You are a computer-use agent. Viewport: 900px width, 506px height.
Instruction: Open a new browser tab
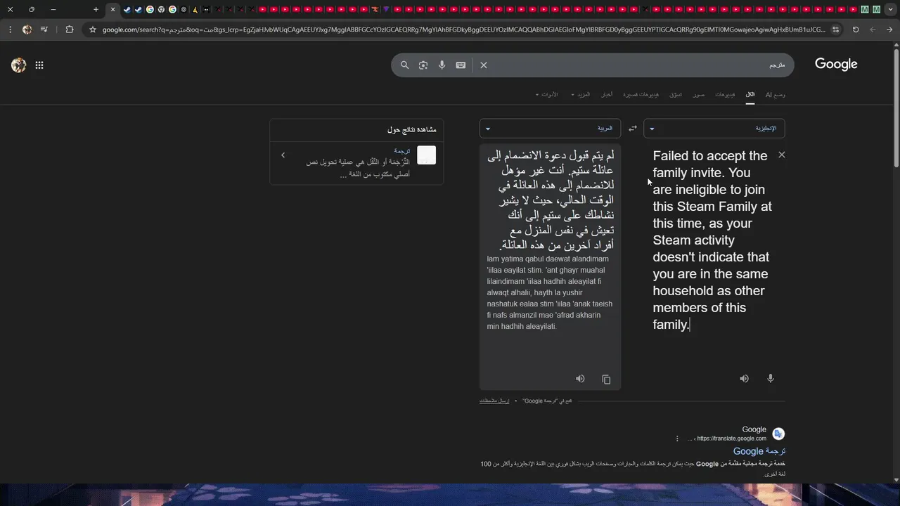click(x=96, y=9)
